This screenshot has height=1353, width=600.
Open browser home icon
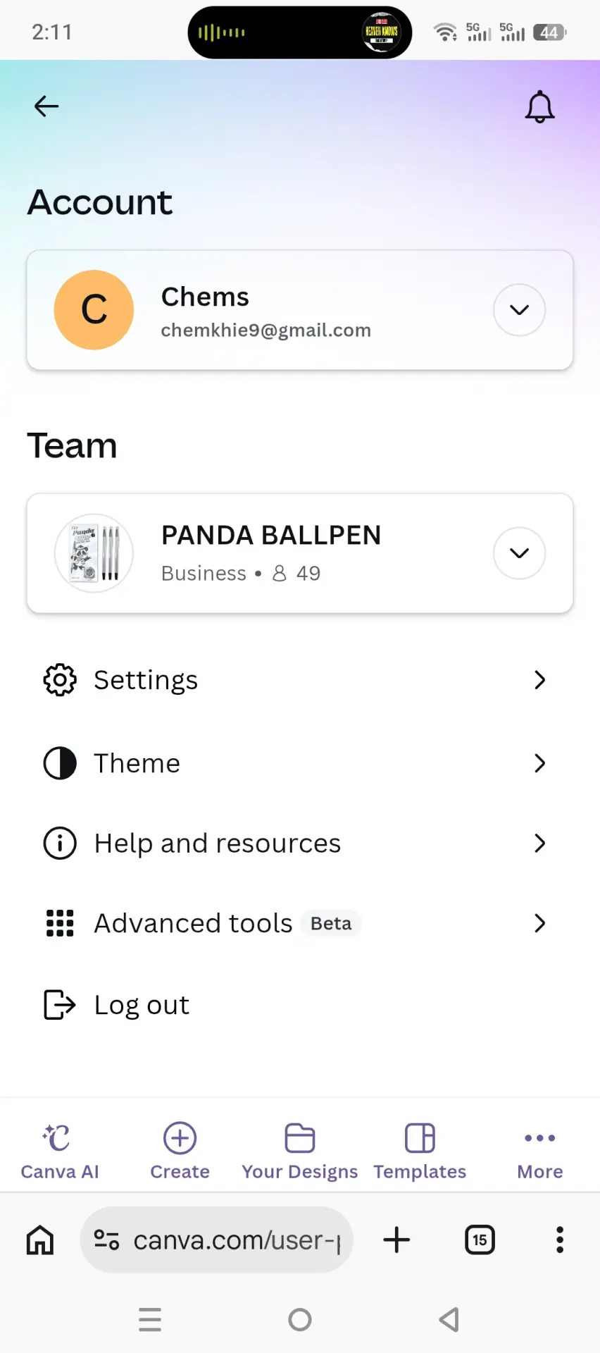click(x=40, y=1240)
